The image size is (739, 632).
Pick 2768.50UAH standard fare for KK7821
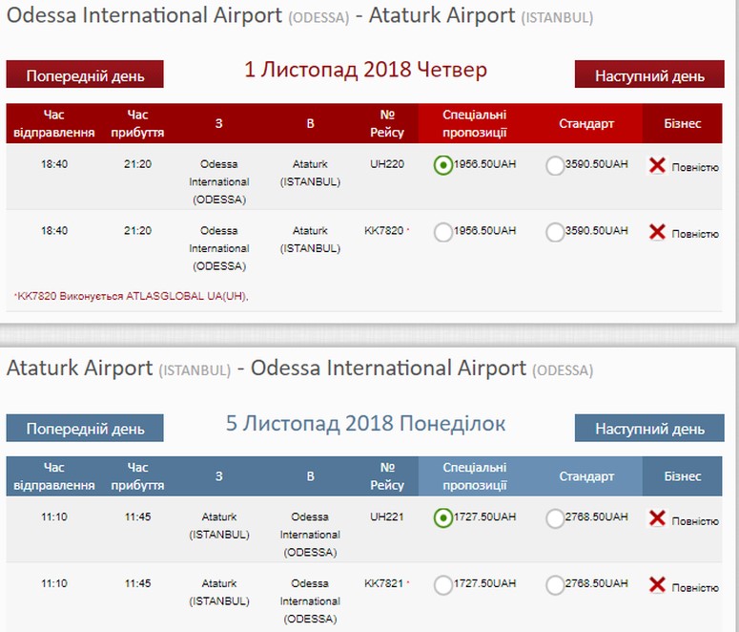click(x=555, y=585)
